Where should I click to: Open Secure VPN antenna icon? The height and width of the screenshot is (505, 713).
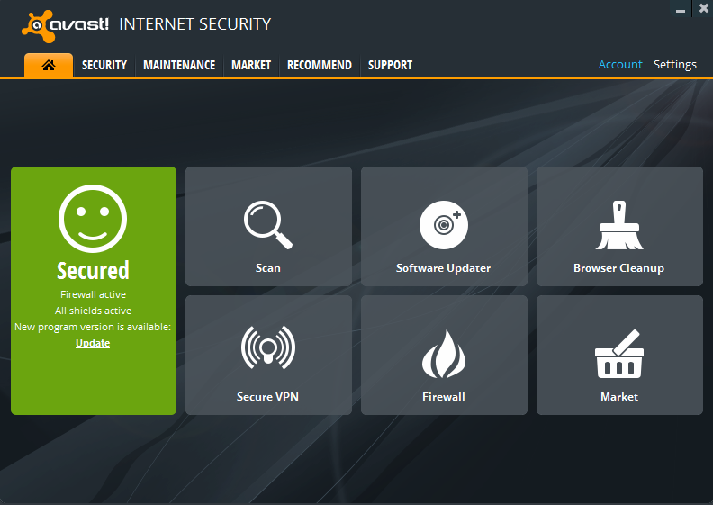point(268,347)
